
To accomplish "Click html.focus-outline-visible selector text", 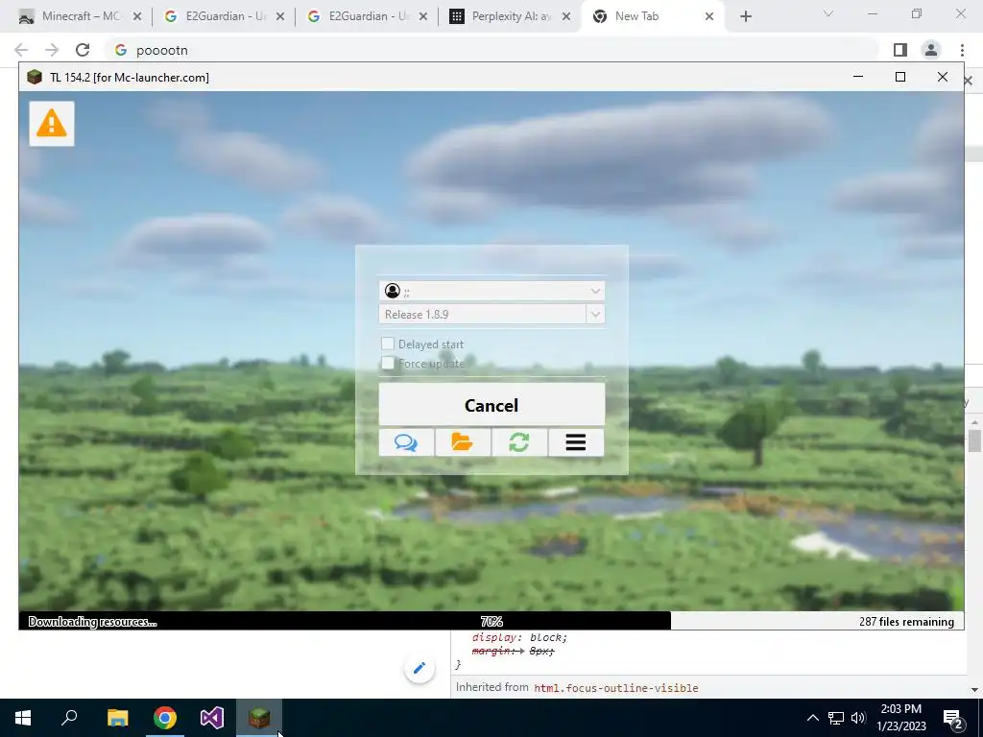I will coord(615,688).
